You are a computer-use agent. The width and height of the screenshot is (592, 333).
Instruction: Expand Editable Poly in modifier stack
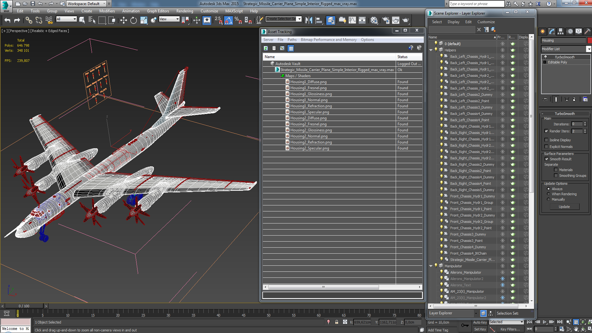click(x=545, y=62)
